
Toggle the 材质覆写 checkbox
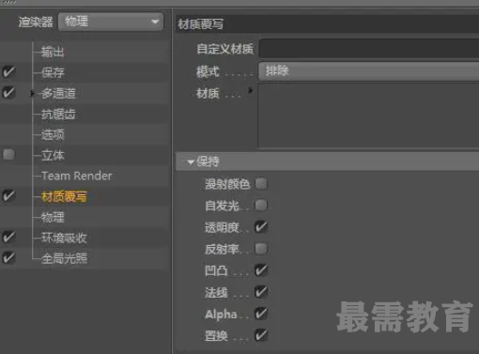[8, 196]
